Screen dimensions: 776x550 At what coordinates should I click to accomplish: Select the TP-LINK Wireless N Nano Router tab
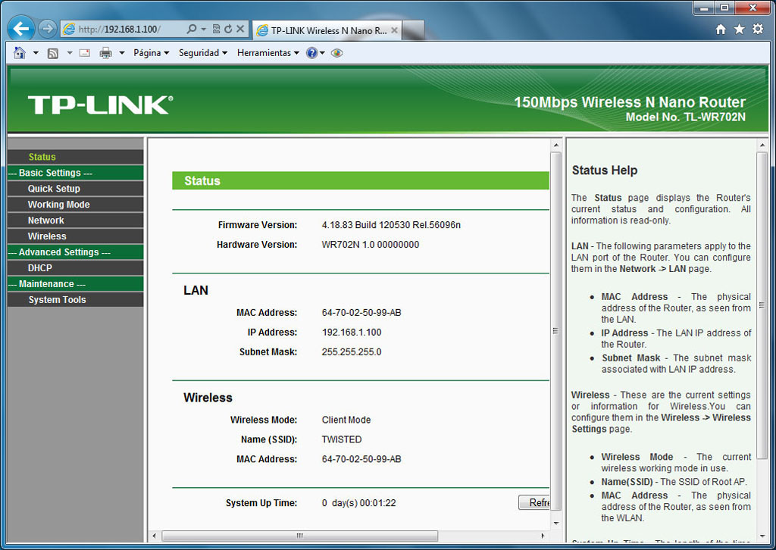click(327, 30)
